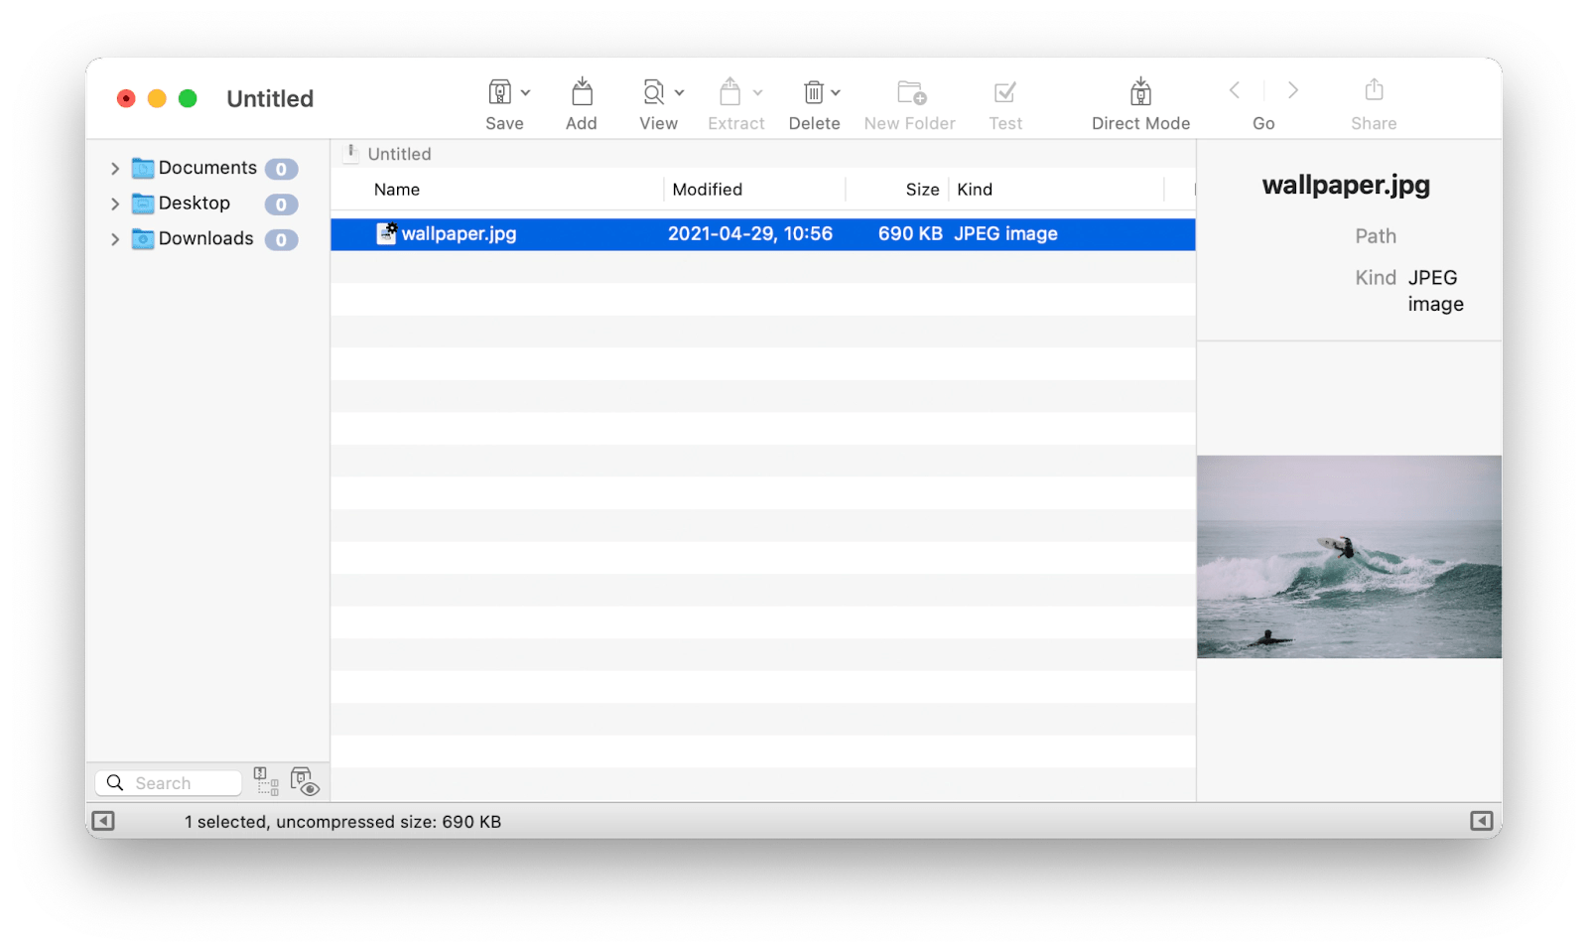Activate Direct Mode from the toolbar
The image size is (1588, 952).
tap(1139, 92)
